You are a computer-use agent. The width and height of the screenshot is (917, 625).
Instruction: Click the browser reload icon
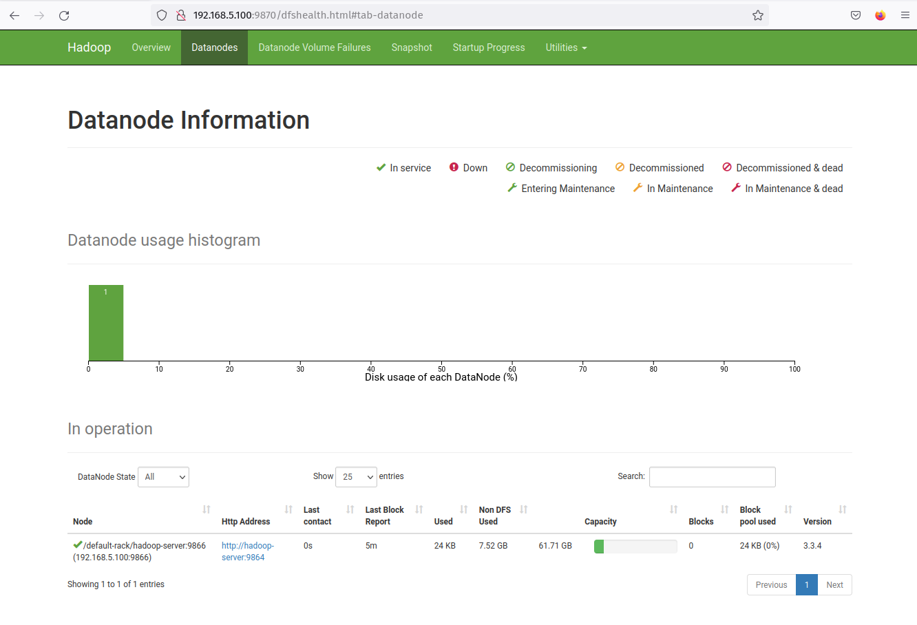pos(64,15)
